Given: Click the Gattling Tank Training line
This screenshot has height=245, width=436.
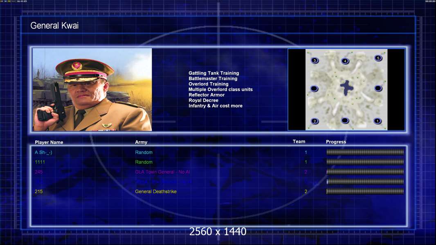Looking at the screenshot, I should coord(214,73).
